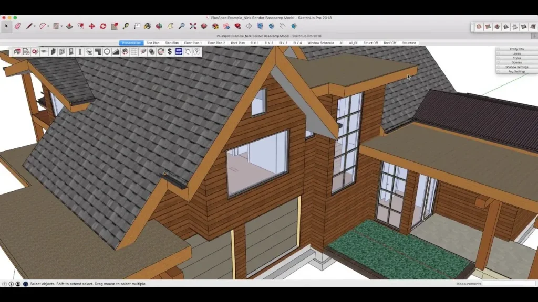Viewport: 538px width, 302px height.
Task: Select the Move tool
Action: point(91,26)
